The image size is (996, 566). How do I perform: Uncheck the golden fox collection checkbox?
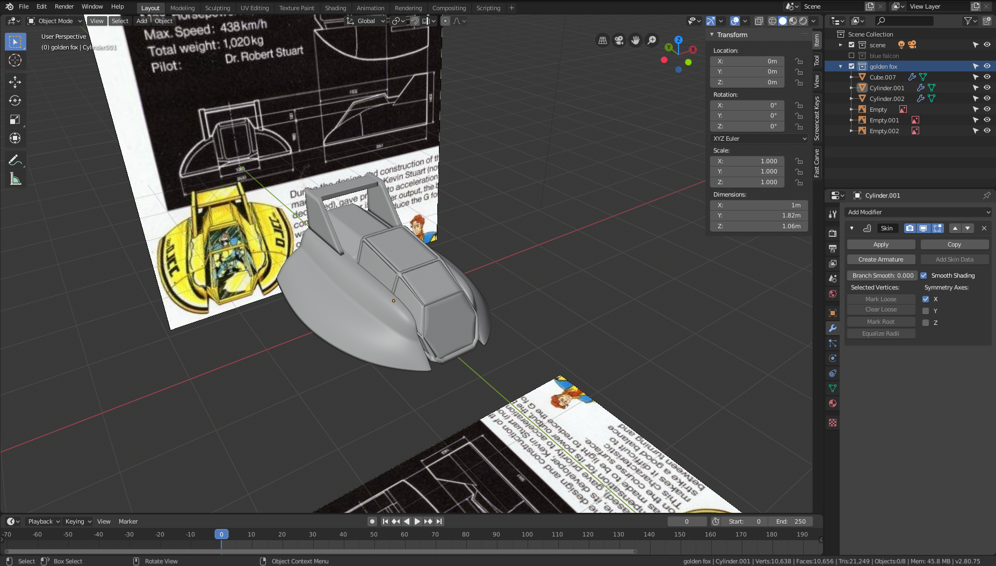click(851, 66)
